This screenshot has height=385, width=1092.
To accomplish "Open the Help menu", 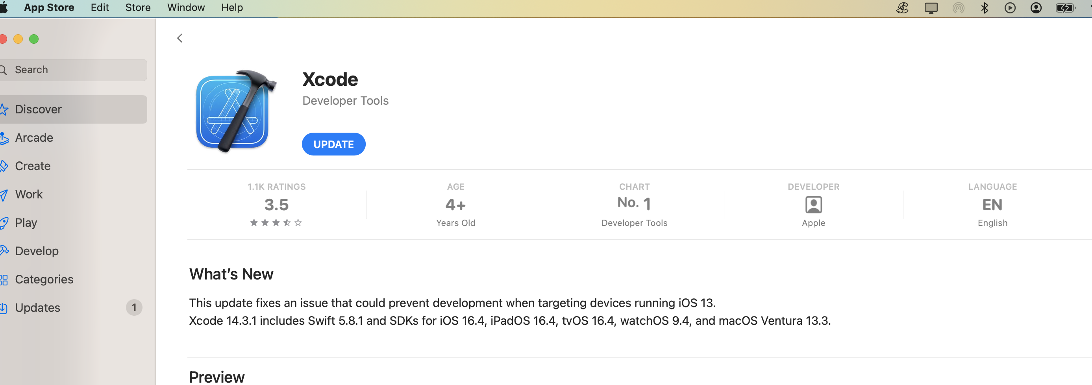I will tap(232, 7).
